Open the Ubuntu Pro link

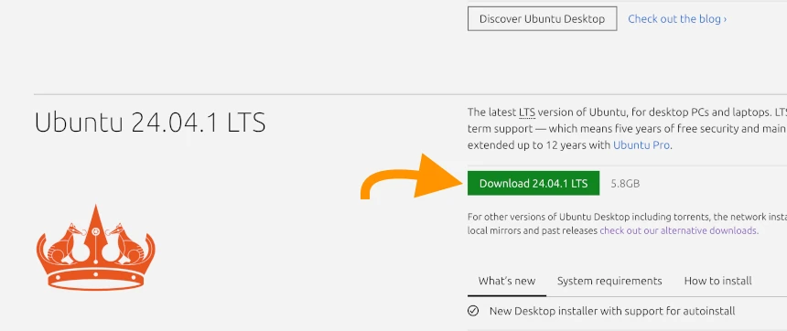641,145
